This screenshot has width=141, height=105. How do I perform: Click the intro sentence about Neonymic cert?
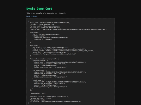46,13
